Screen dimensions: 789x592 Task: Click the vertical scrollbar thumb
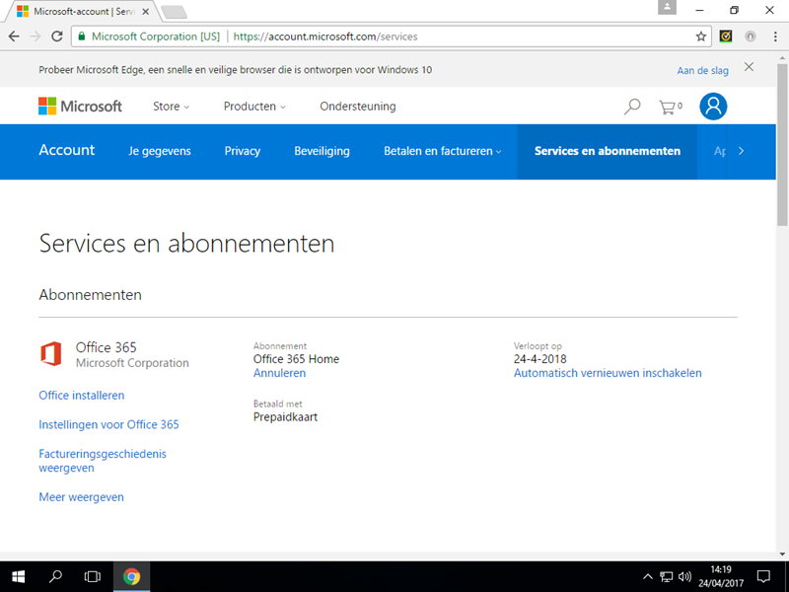click(x=782, y=143)
